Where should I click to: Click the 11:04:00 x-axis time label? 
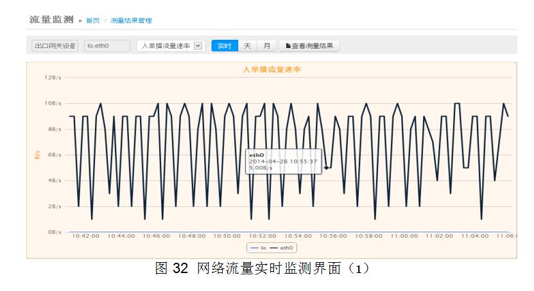click(x=474, y=236)
